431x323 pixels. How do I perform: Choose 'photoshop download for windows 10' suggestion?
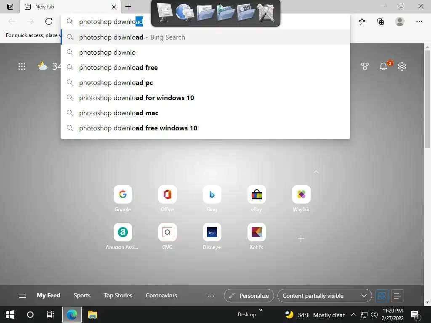click(x=205, y=98)
